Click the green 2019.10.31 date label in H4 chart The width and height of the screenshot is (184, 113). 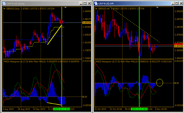[140, 109]
